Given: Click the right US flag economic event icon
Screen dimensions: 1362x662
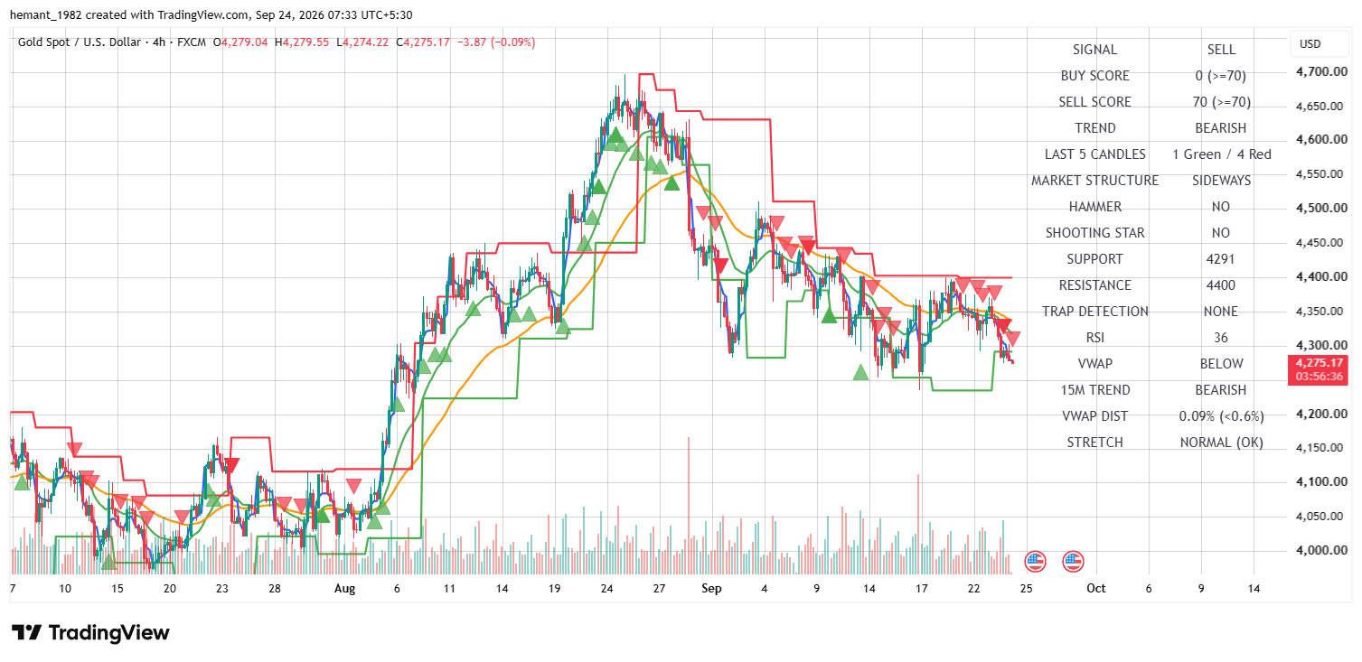Looking at the screenshot, I should click(1073, 562).
